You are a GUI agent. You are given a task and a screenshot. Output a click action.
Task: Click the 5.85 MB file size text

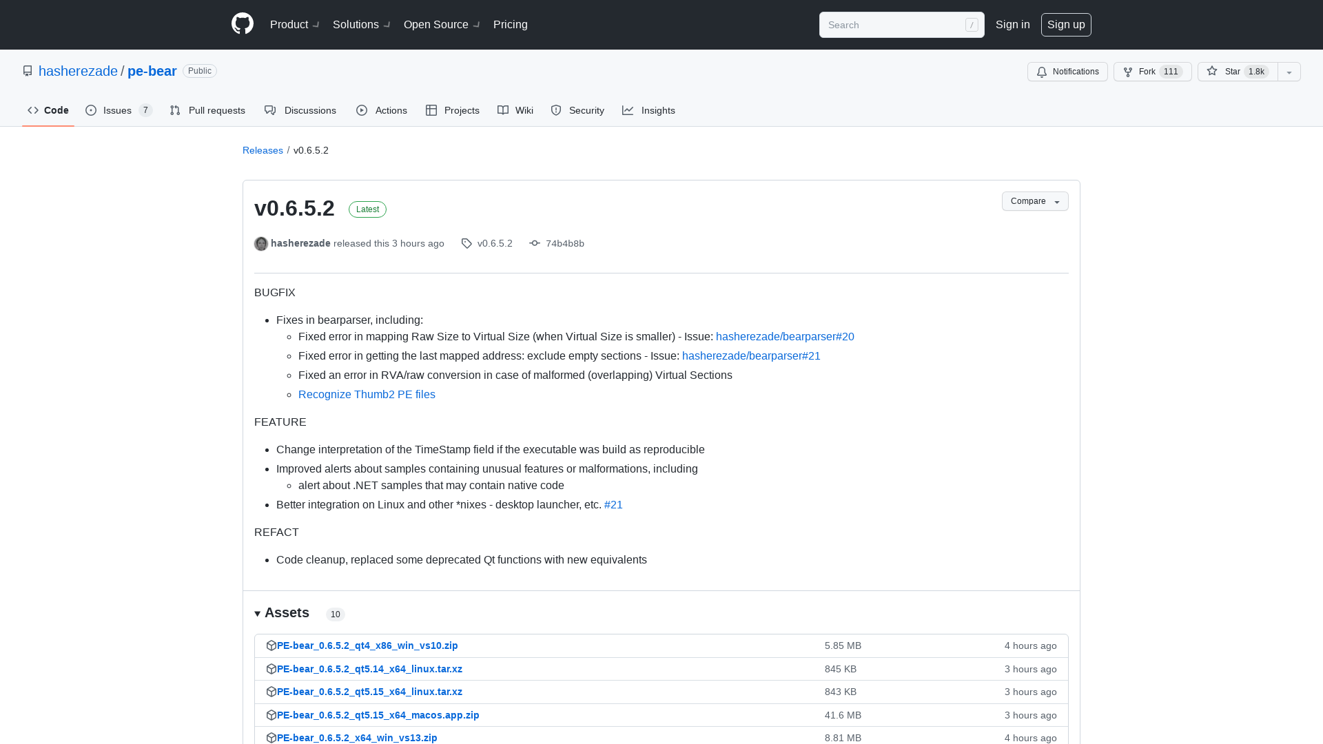tap(843, 645)
